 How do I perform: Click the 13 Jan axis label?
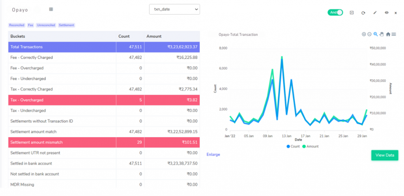(286, 136)
